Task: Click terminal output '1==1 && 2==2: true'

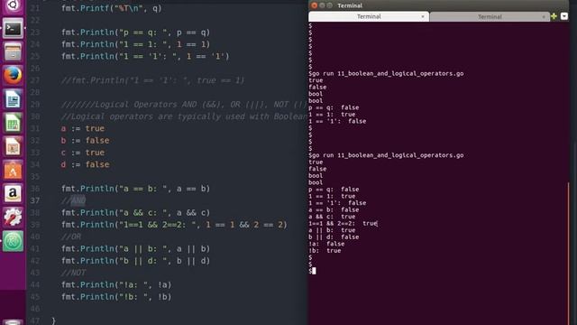Action: (x=343, y=223)
